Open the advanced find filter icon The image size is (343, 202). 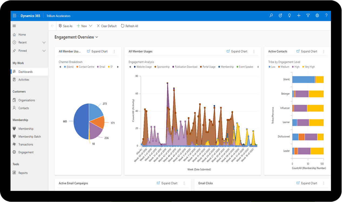click(x=308, y=16)
